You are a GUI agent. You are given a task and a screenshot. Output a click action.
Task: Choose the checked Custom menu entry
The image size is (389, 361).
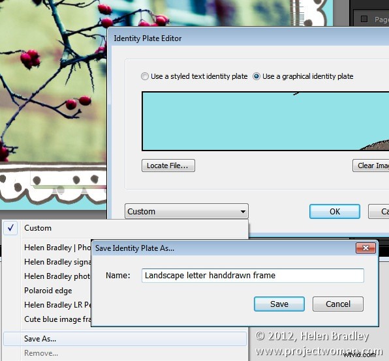[125, 228]
